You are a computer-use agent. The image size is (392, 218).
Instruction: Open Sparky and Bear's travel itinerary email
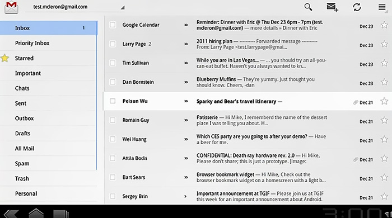click(248, 101)
